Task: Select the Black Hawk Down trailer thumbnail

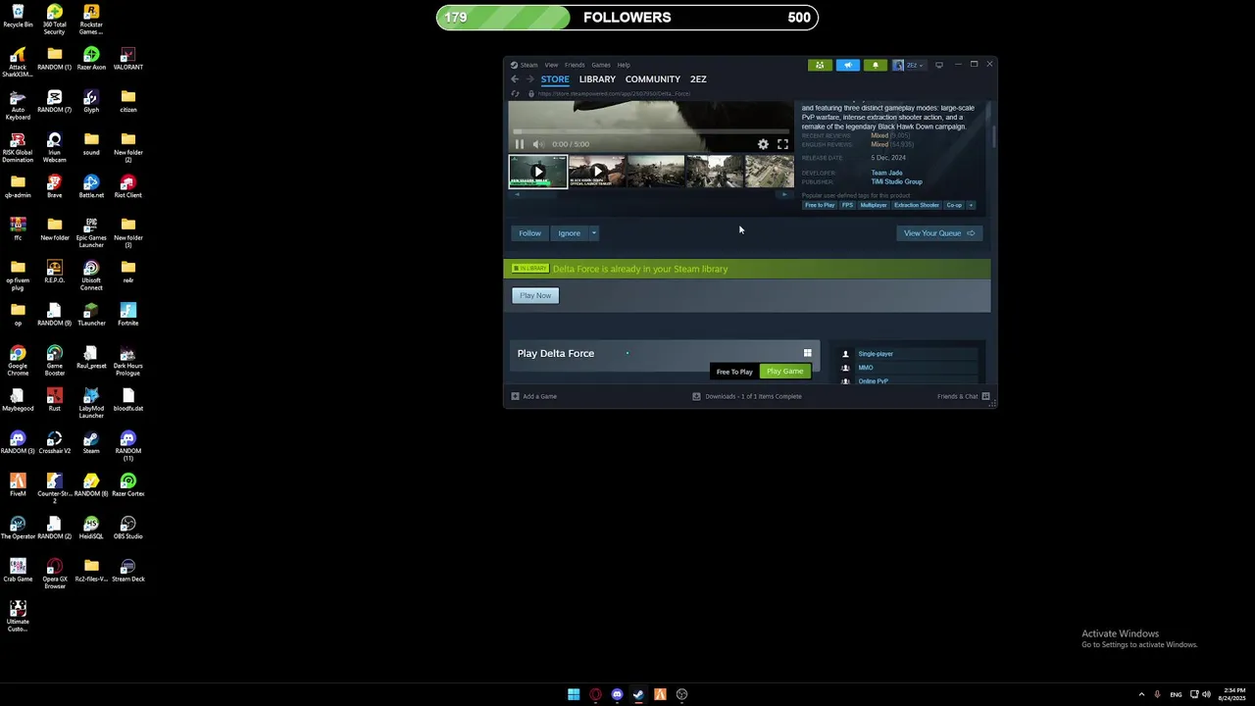Action: pyautogui.click(x=597, y=172)
